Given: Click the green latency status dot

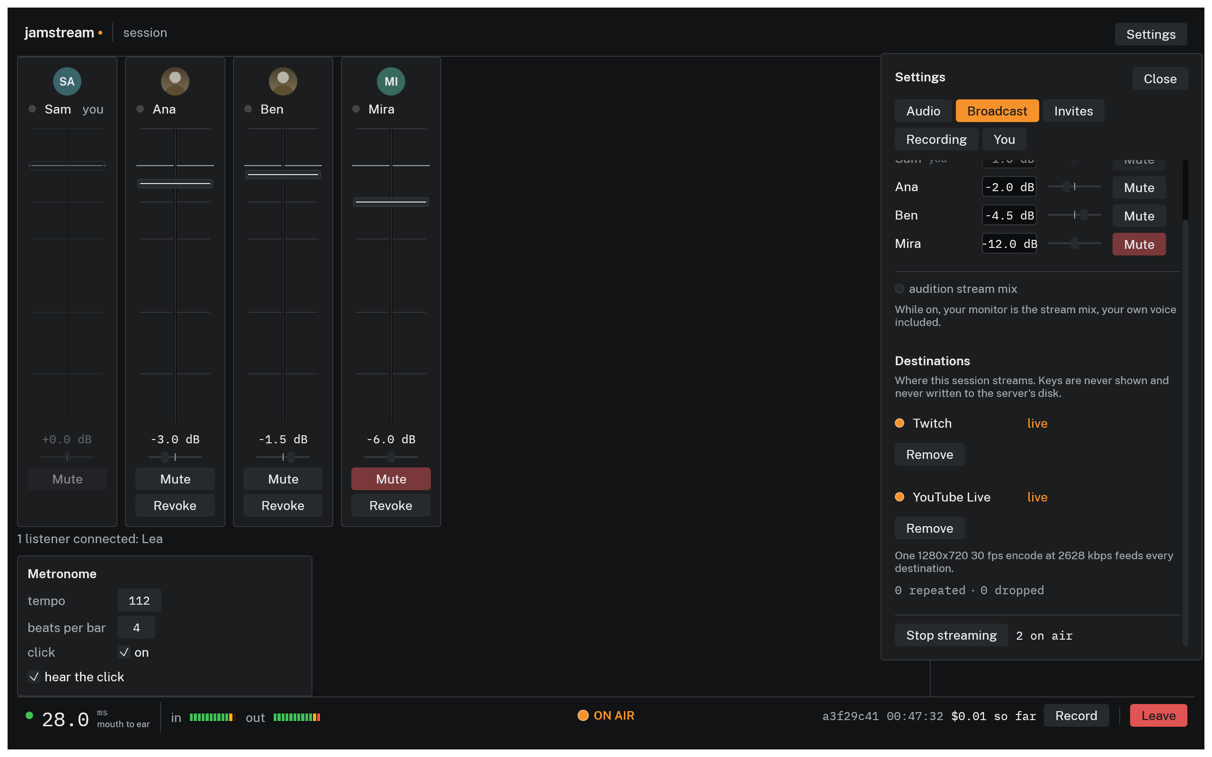Looking at the screenshot, I should coord(29,716).
